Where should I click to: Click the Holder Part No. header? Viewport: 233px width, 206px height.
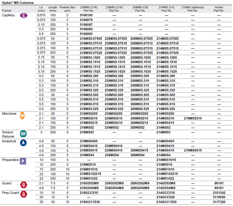[219, 9]
